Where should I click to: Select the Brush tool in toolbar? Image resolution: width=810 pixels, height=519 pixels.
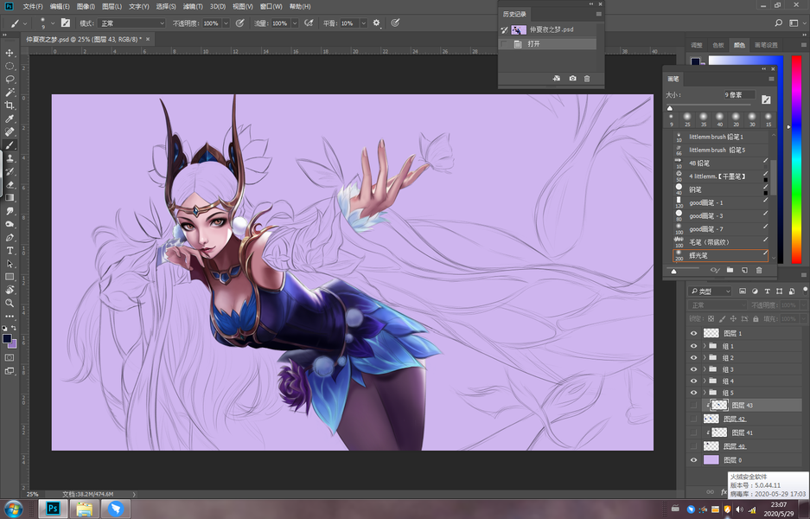pyautogui.click(x=10, y=145)
